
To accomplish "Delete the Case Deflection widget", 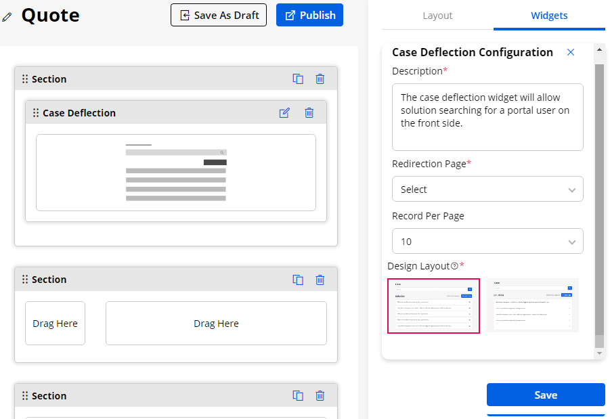I will [x=309, y=112].
